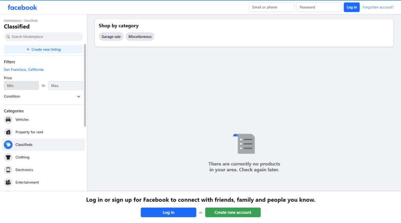Click the plus icon on Create new listing

pos(28,49)
